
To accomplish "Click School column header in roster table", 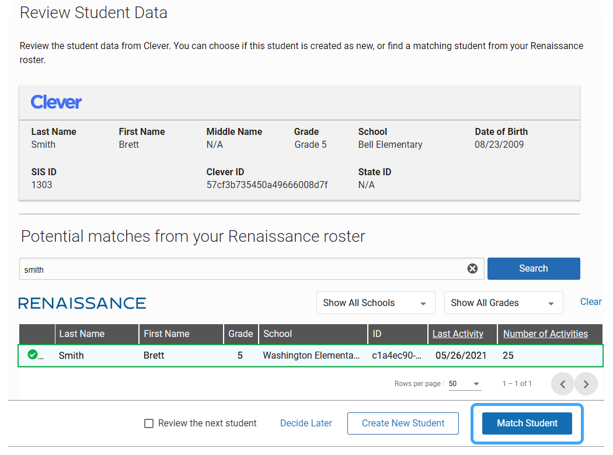I will coord(313,334).
